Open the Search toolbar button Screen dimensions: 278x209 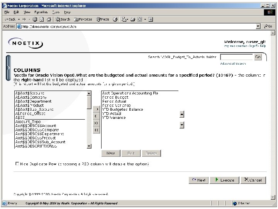click(x=63, y=19)
